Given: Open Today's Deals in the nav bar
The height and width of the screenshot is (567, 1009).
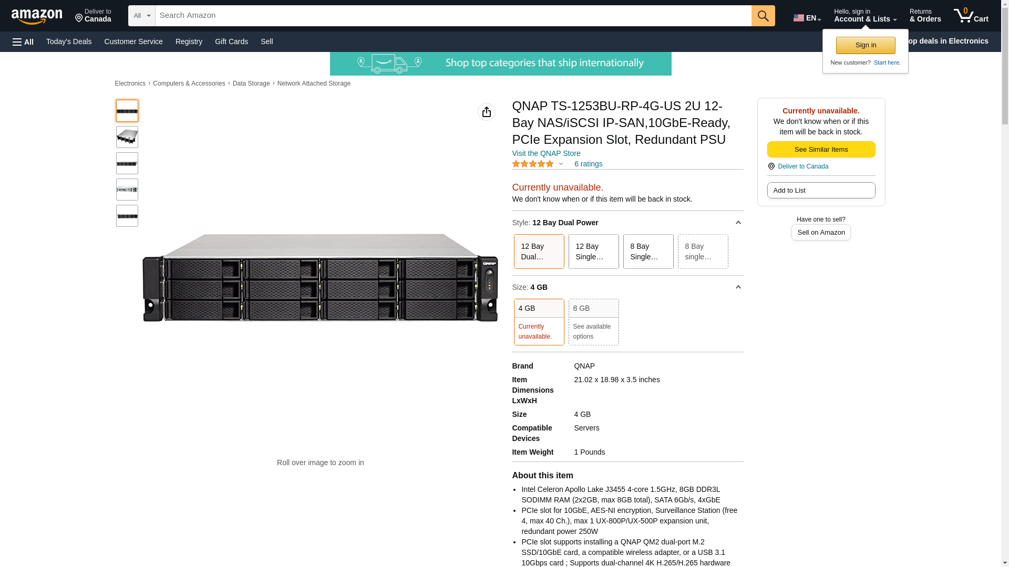Looking at the screenshot, I should 69,41.
